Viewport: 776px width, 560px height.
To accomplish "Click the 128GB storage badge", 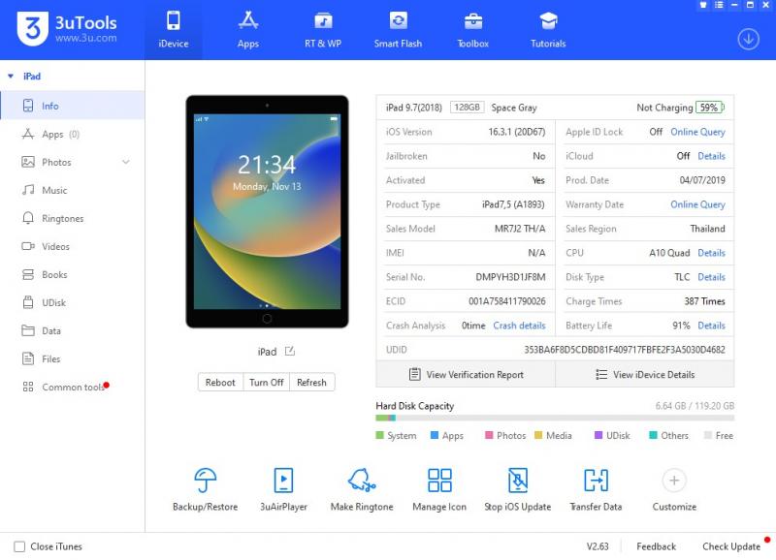I will 467,108.
